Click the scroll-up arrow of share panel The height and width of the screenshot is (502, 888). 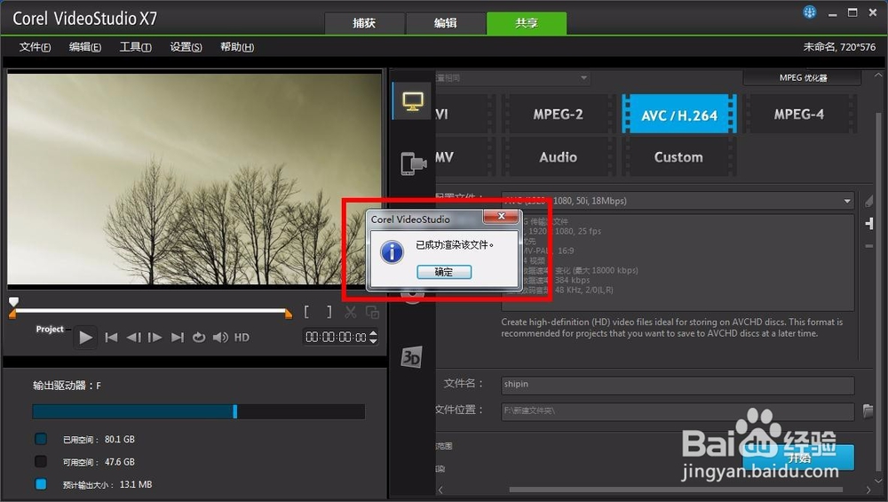pos(878,75)
